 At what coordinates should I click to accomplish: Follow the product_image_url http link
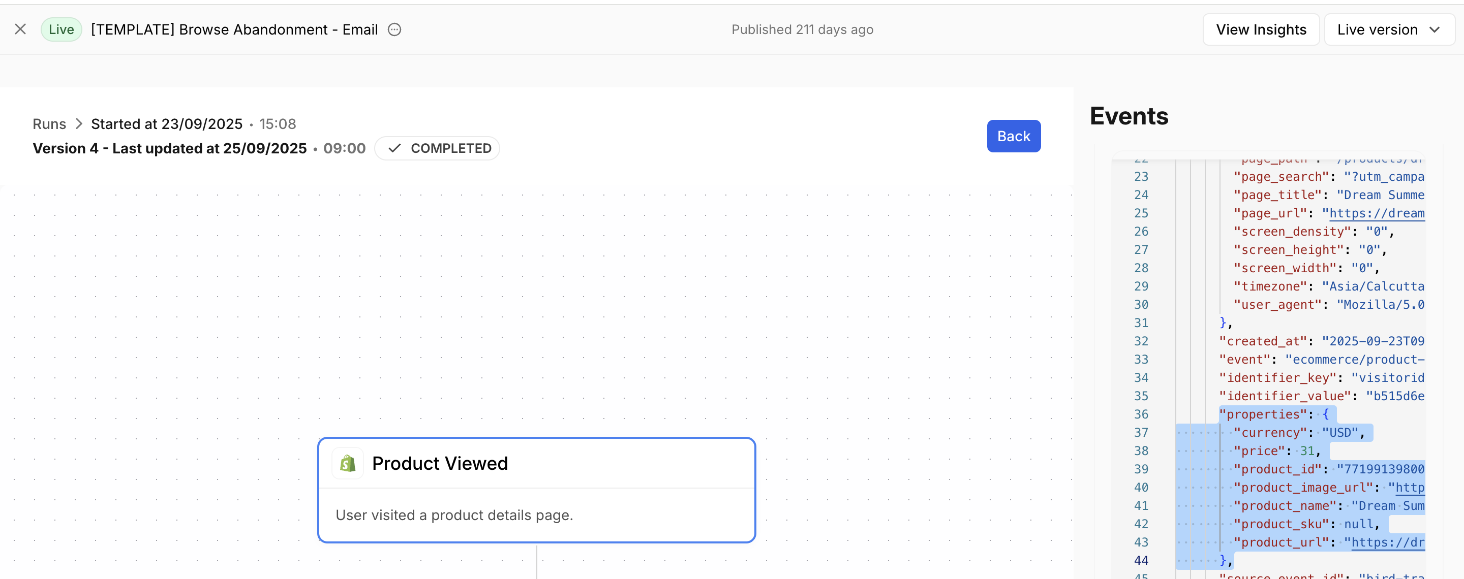click(1410, 488)
